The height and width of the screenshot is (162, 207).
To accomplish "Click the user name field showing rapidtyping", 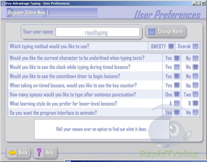I will click(x=97, y=32).
